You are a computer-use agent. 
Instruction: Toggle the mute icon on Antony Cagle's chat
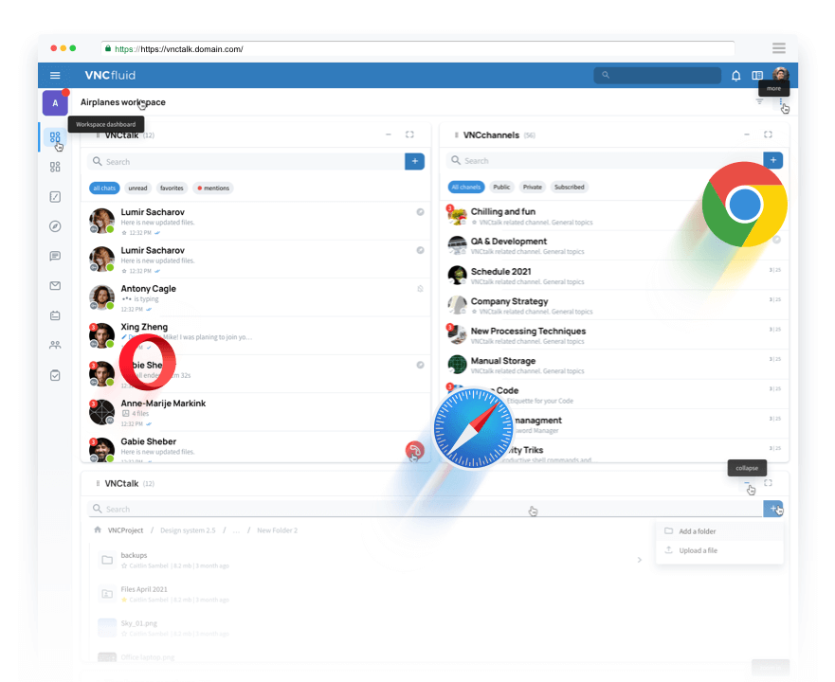coord(420,289)
